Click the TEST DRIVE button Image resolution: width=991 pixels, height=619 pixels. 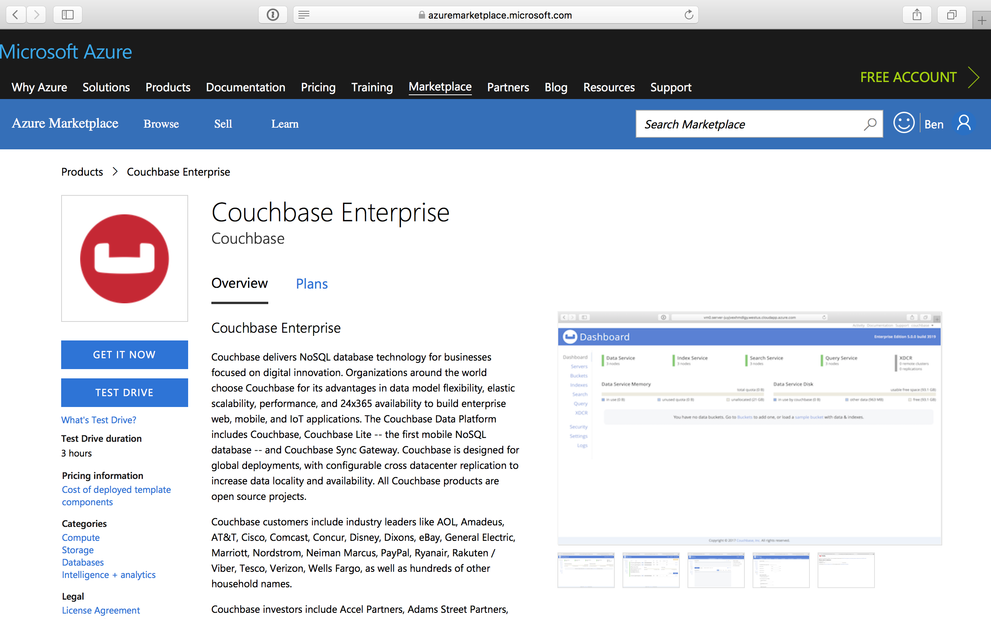tap(124, 392)
